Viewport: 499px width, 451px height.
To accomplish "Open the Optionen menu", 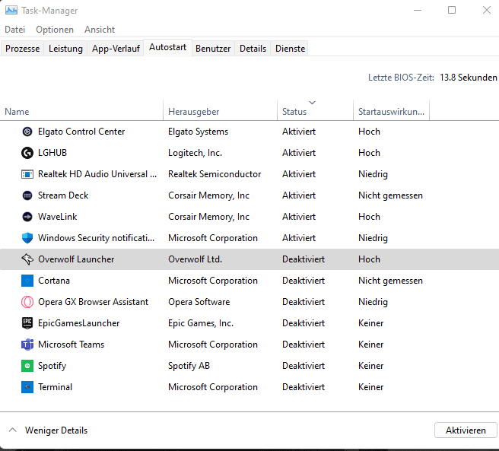I will point(55,30).
